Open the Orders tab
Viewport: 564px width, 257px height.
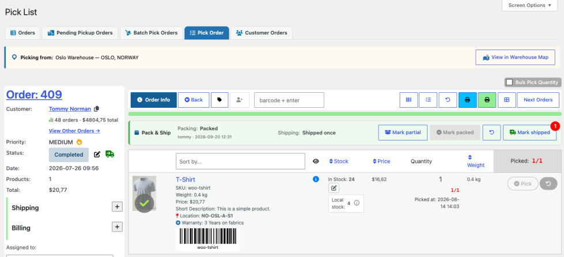point(22,33)
